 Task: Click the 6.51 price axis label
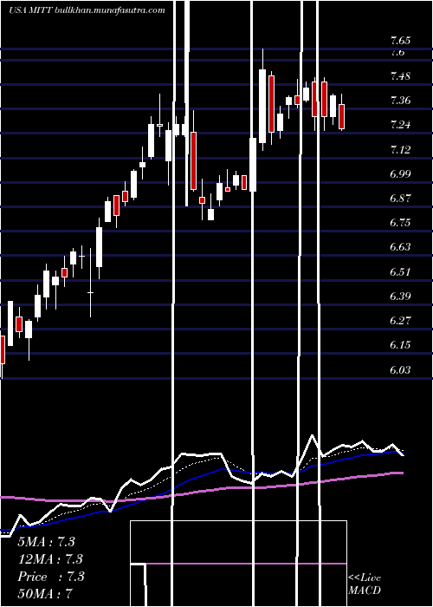(x=400, y=271)
